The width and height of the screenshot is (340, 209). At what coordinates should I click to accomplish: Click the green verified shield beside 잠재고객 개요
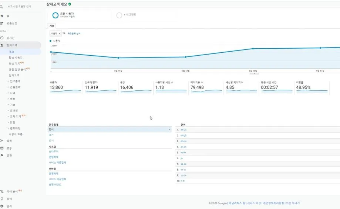coord(70,4)
